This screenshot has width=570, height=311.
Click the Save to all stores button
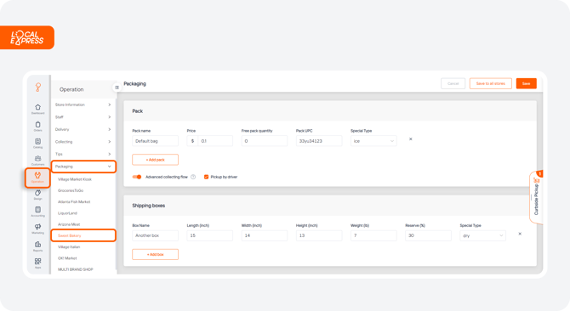[x=490, y=83]
